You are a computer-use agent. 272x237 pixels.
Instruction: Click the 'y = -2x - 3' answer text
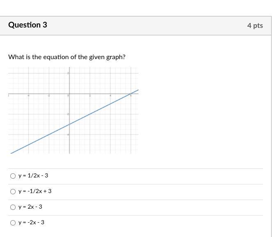31,223
